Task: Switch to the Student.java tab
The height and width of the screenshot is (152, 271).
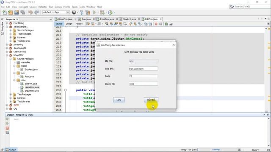Action: tap(129, 19)
